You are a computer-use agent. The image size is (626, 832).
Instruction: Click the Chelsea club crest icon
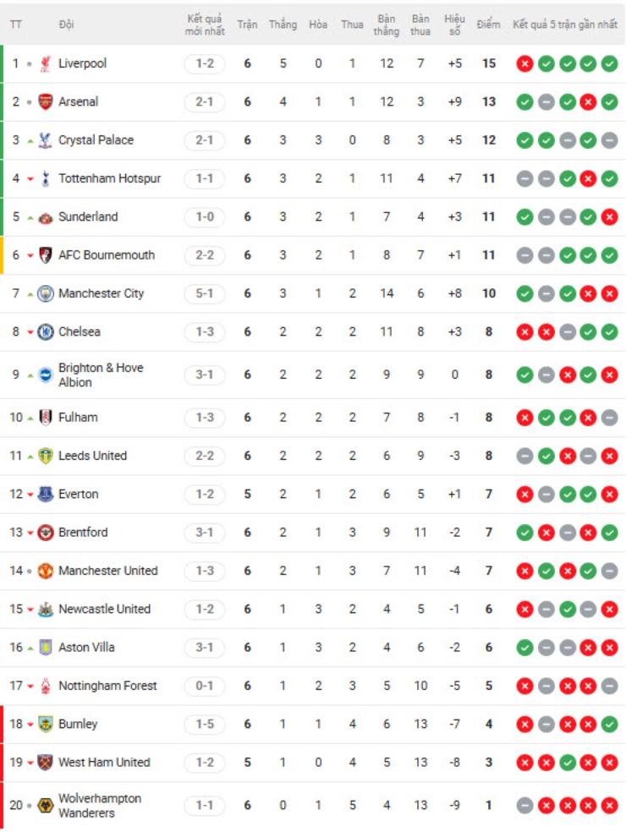click(x=46, y=331)
